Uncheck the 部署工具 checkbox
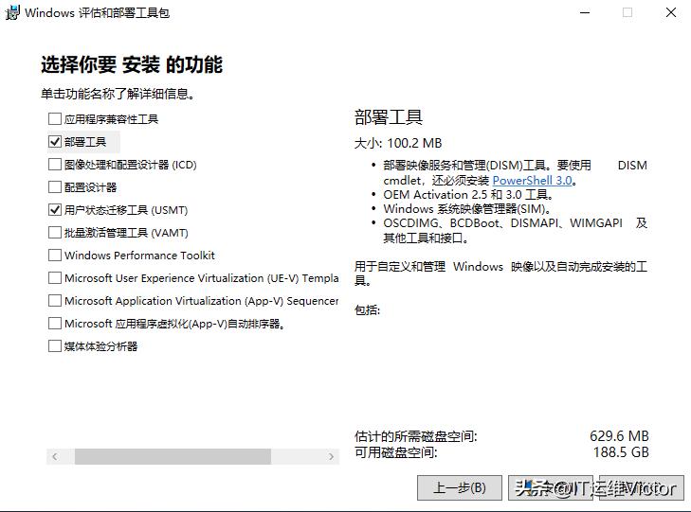The image size is (691, 512). (55, 142)
